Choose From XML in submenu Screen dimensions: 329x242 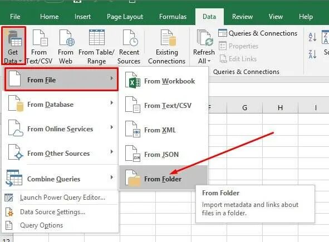pos(164,130)
